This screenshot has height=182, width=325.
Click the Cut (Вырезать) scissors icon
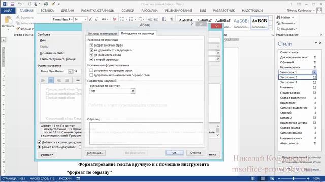pyautogui.click(x=18, y=17)
